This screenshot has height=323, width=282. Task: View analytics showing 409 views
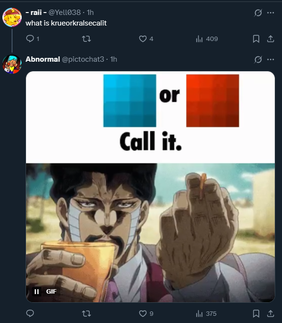(207, 39)
